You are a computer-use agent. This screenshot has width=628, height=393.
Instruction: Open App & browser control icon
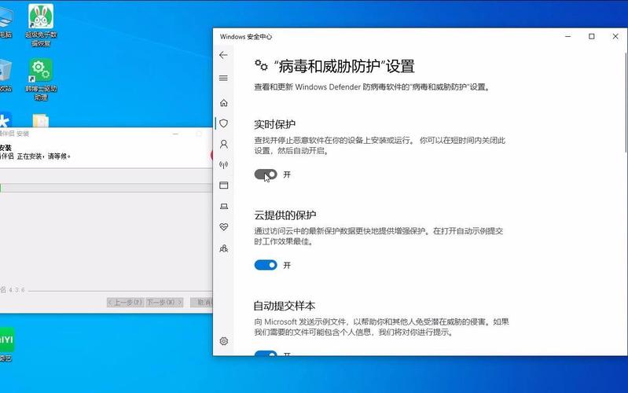223,185
